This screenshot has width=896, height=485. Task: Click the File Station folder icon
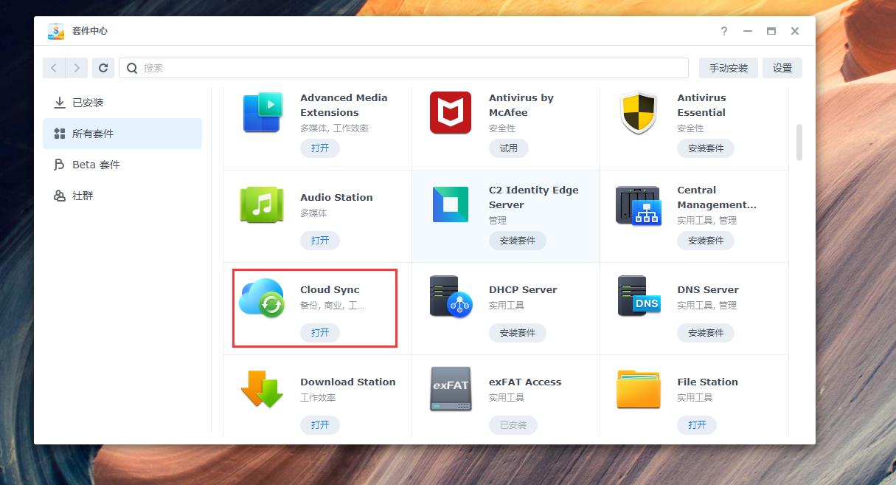tap(639, 389)
